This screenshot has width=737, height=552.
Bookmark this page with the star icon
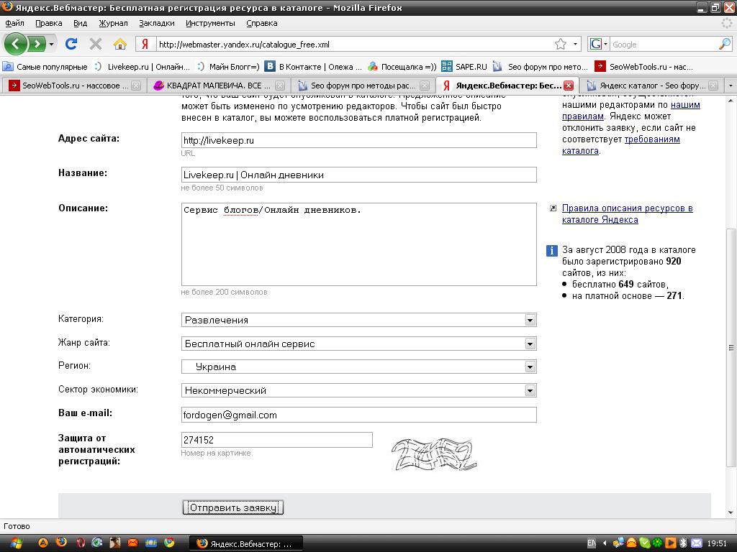pos(560,44)
